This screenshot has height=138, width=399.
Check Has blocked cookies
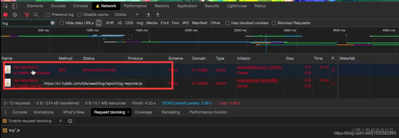pos(227,23)
